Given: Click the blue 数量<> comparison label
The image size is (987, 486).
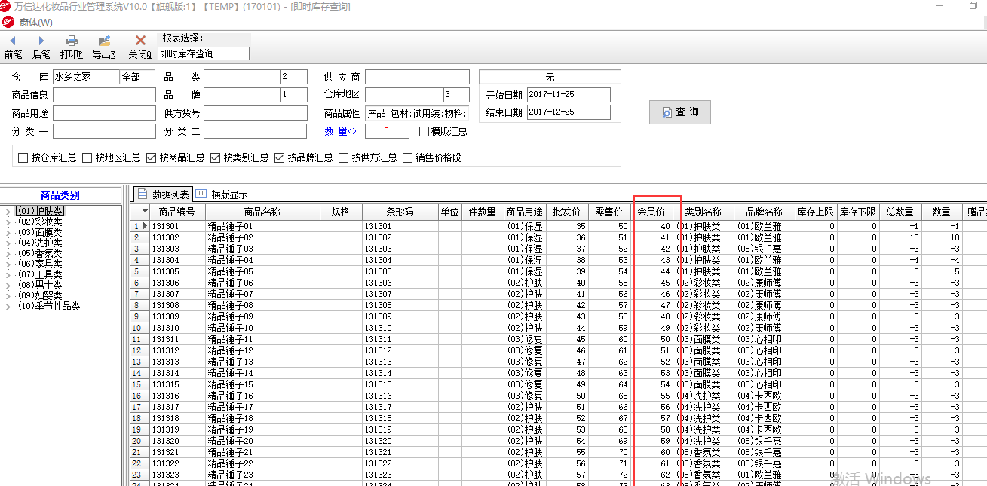Looking at the screenshot, I should pyautogui.click(x=340, y=132).
